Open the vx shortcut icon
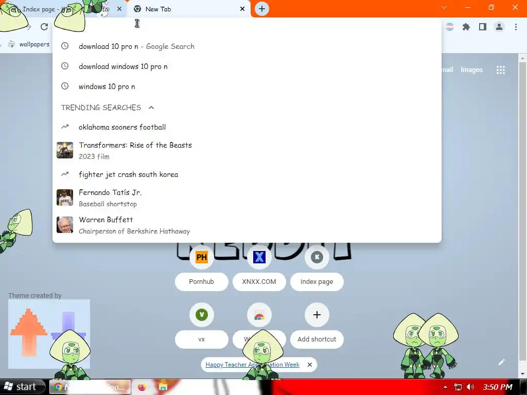527x395 pixels. coord(202,315)
